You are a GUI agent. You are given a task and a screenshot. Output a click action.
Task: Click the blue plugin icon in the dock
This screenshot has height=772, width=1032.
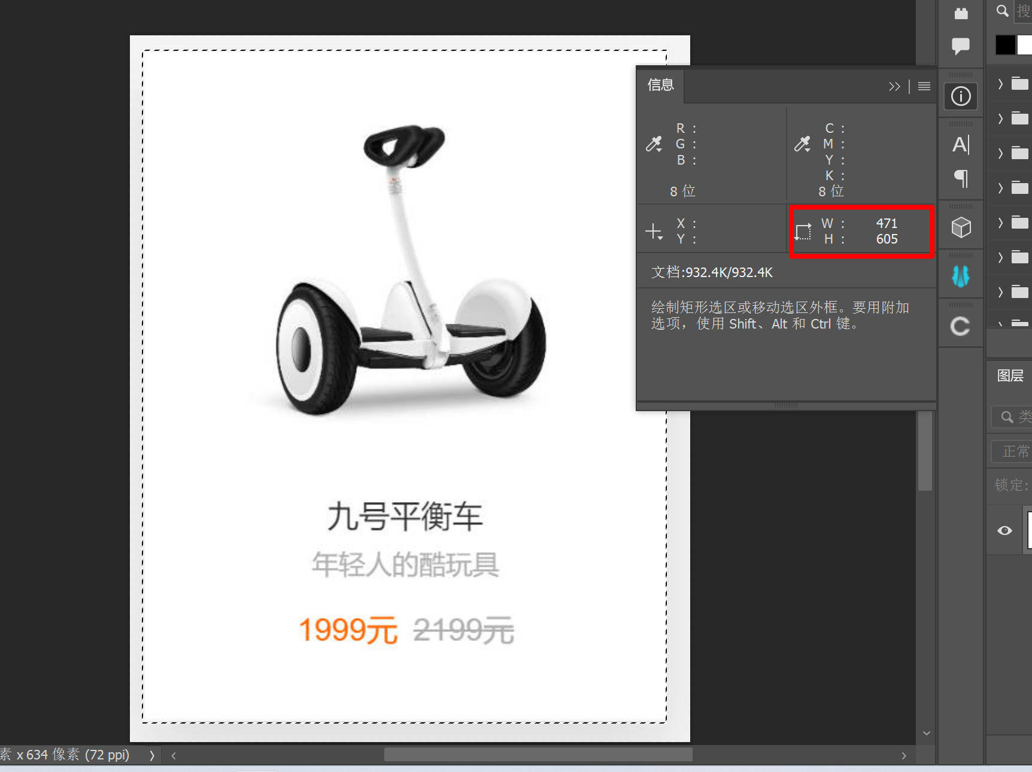[x=960, y=276]
